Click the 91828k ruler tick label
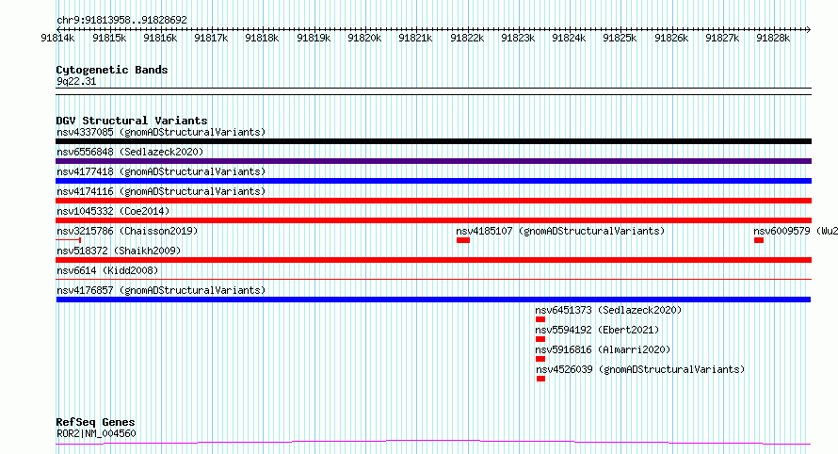838x454 pixels. click(773, 38)
